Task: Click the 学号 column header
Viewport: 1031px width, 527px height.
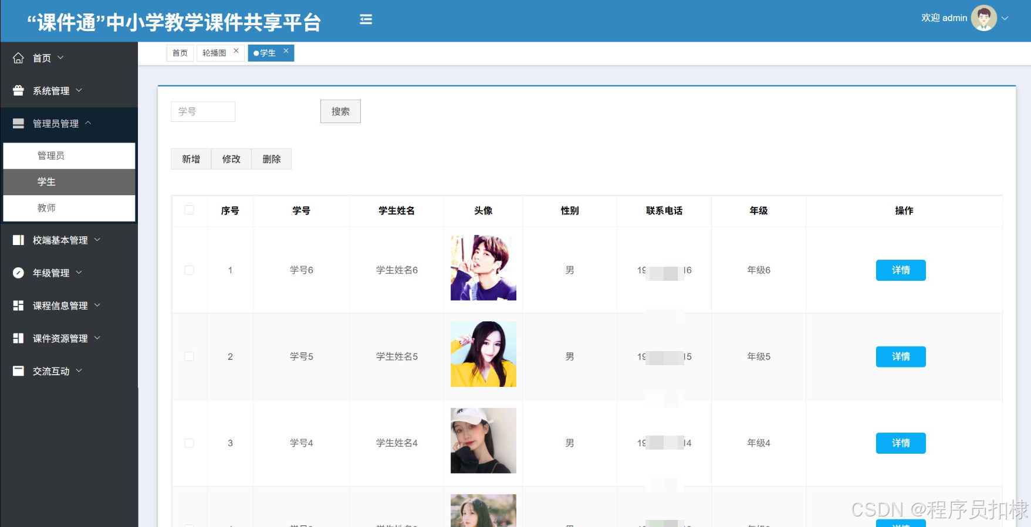Action: click(x=302, y=210)
